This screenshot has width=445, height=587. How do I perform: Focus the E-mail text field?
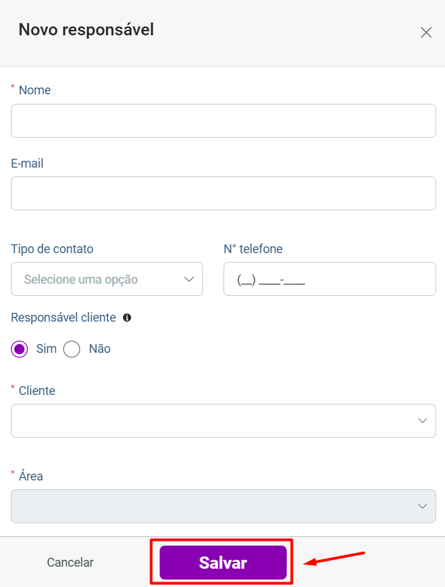pos(224,193)
